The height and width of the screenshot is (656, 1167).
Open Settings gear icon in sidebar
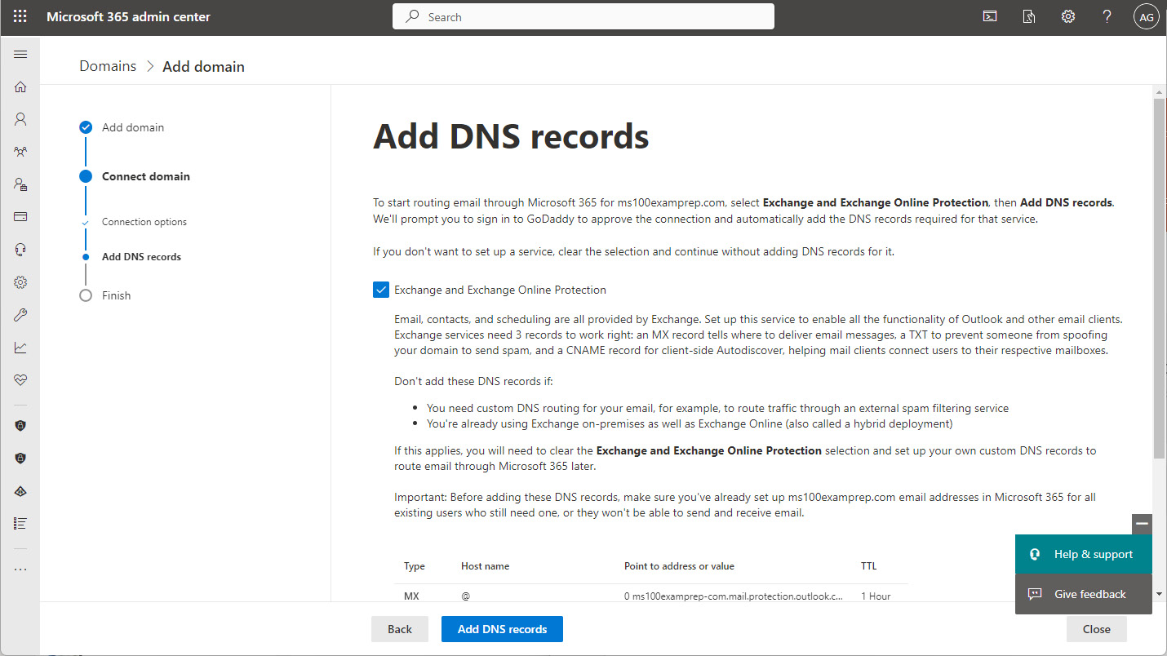20,282
